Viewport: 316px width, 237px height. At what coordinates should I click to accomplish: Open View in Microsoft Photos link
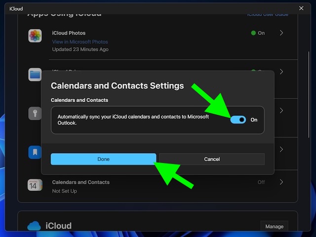tap(80, 42)
